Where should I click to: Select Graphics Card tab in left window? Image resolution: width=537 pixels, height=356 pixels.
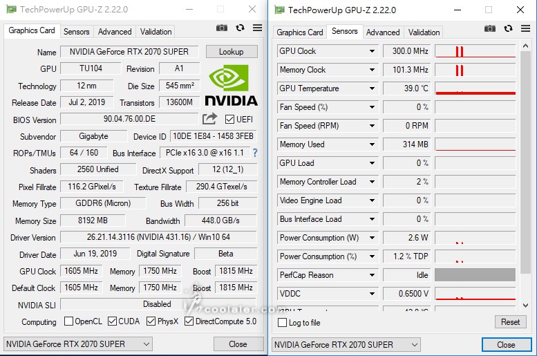32,30
